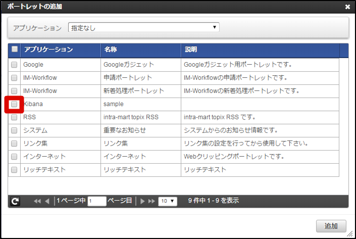Check the システム row checkbox
The width and height of the screenshot is (356, 239).
coord(14,130)
